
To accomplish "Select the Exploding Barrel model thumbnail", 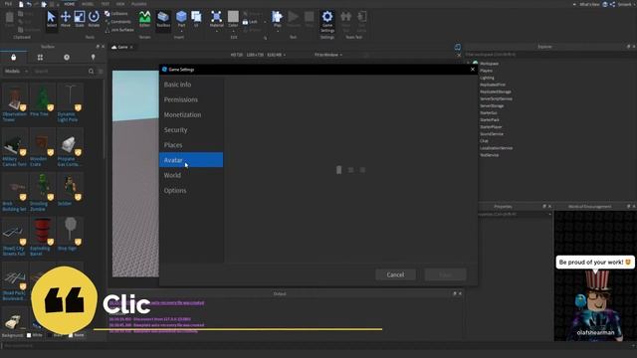I will [43, 232].
